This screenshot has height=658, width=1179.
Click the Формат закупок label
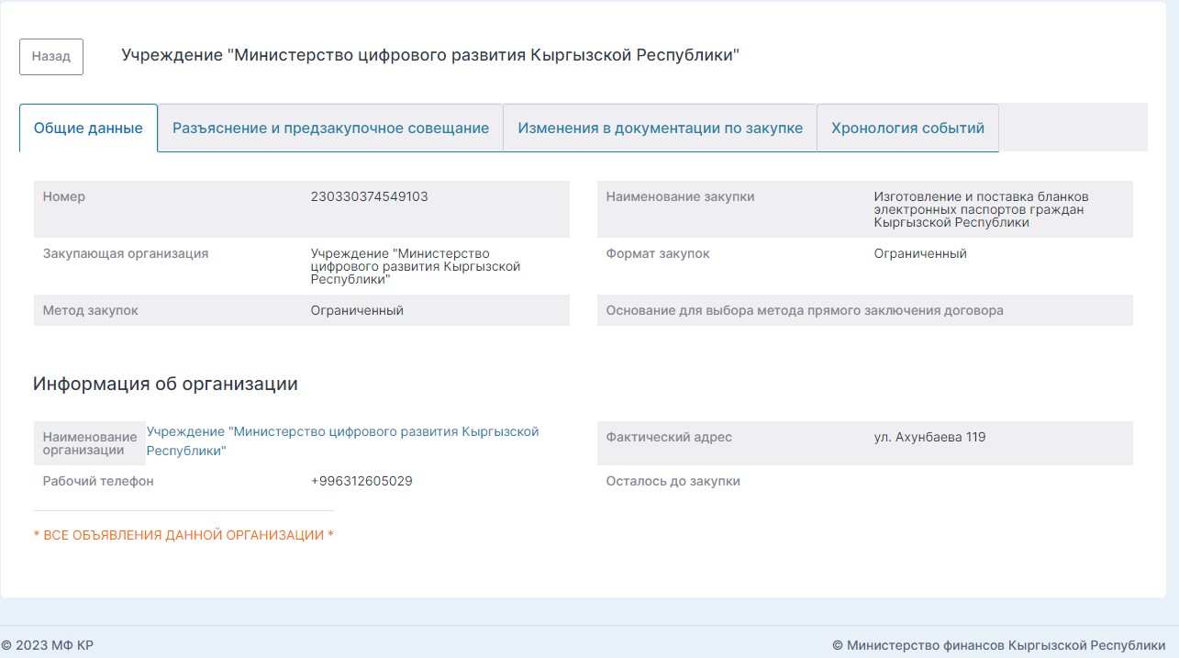tap(658, 254)
